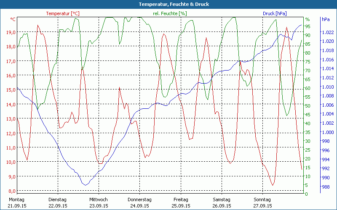Select the 'Donnerstag' day label
Viewport: 337px width, 210px height.
(139, 199)
